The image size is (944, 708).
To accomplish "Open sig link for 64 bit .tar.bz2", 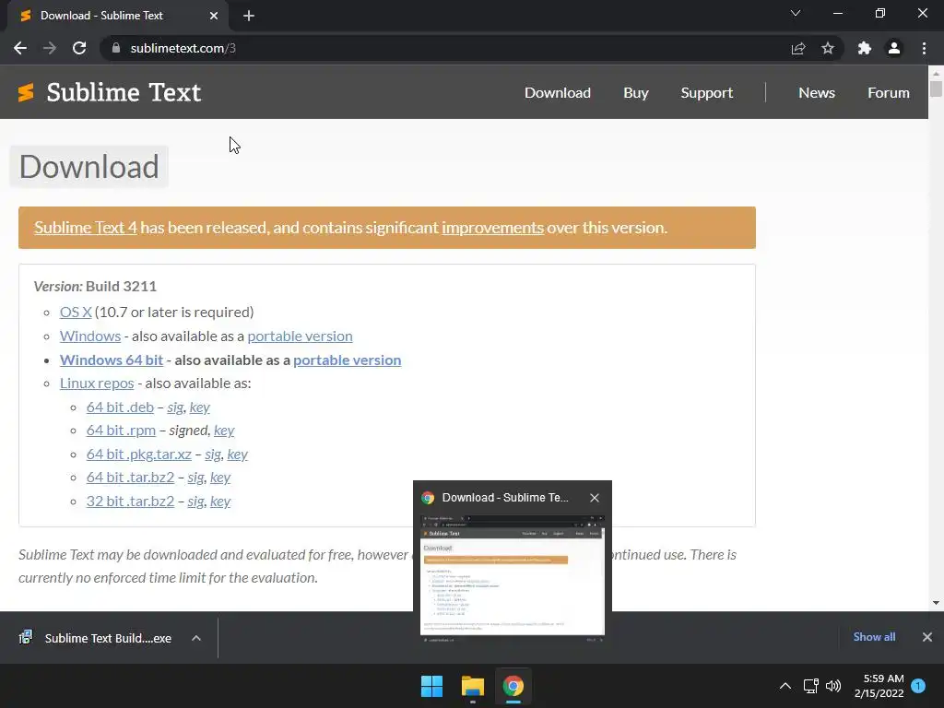I will click(195, 478).
